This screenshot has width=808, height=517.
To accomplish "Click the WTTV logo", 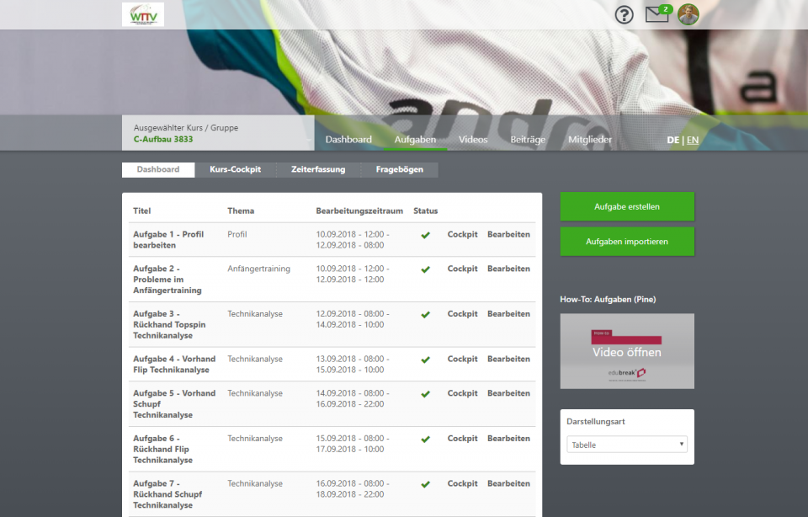I will tap(143, 14).
